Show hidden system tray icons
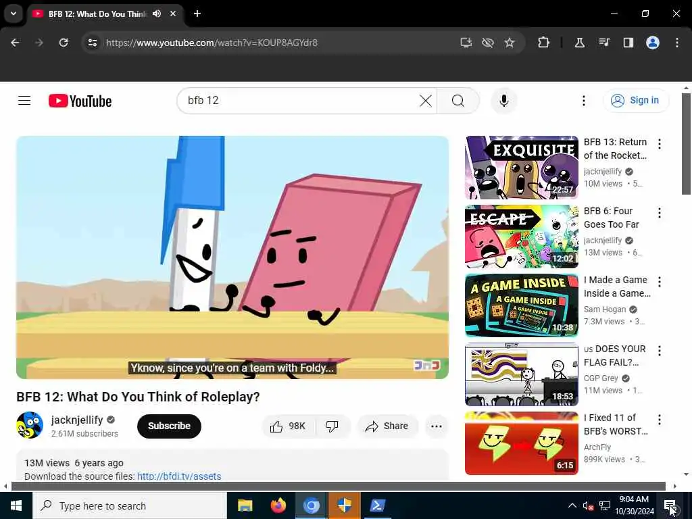Image resolution: width=692 pixels, height=519 pixels. tap(572, 505)
